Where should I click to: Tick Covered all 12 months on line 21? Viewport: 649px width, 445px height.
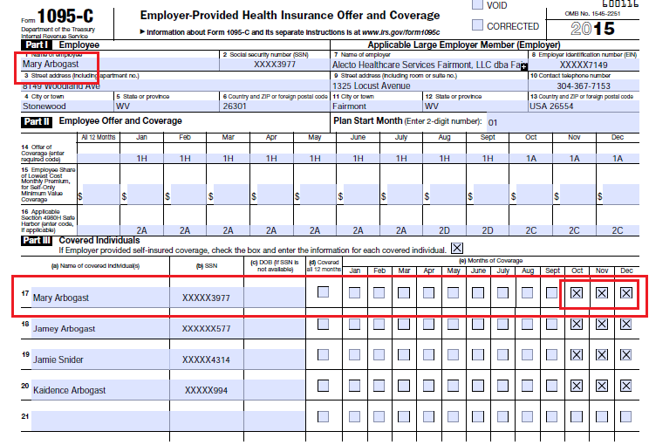pos(324,416)
